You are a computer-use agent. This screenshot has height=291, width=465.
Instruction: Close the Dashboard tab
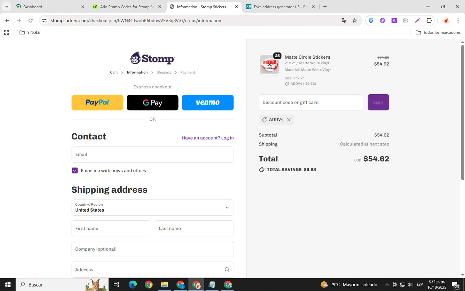[x=83, y=7]
